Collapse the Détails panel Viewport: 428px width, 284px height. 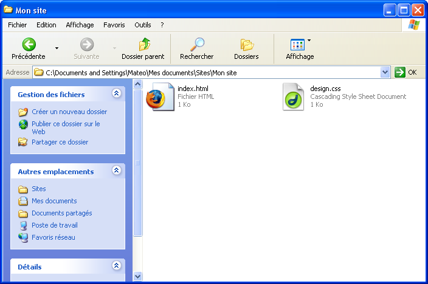coord(116,266)
